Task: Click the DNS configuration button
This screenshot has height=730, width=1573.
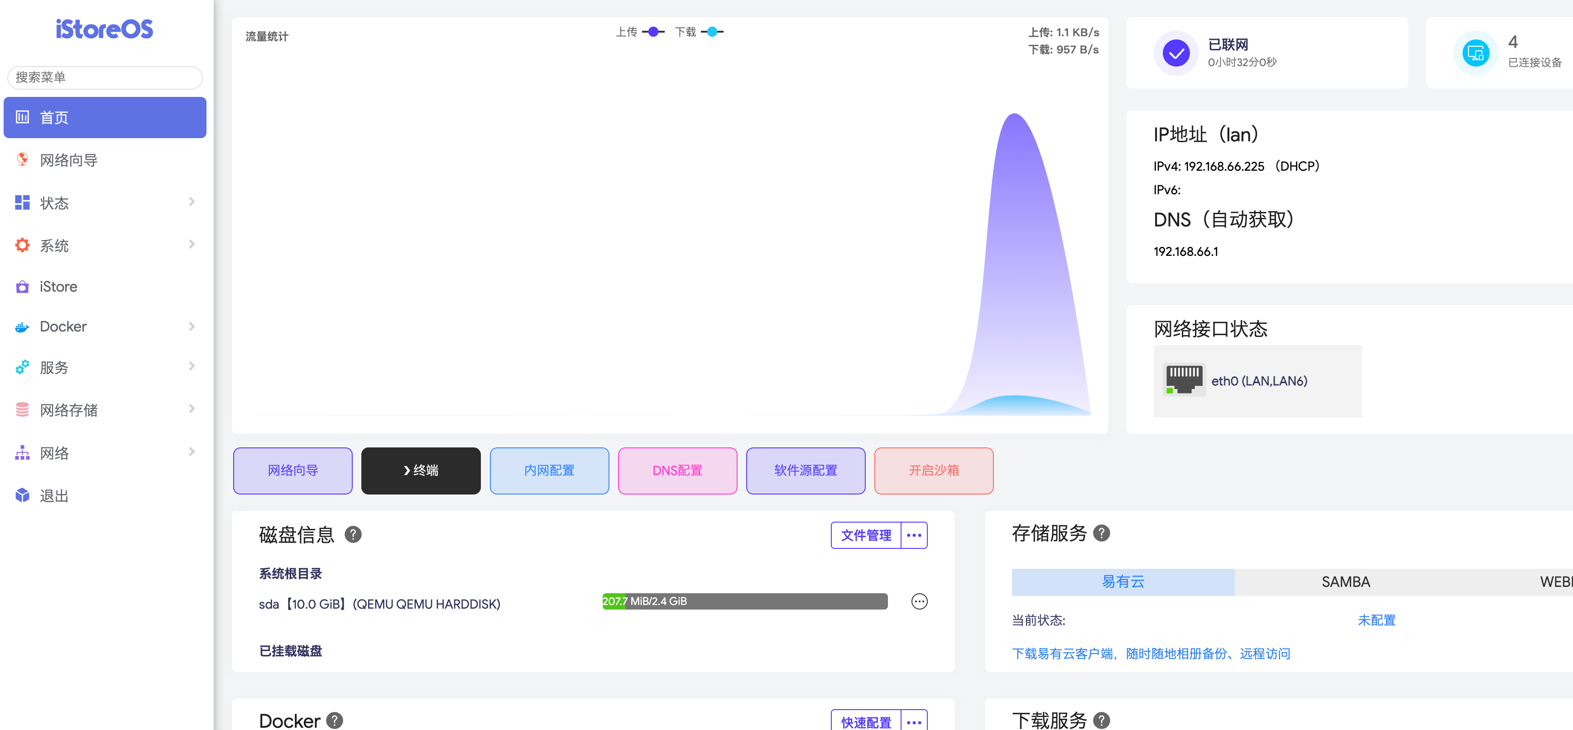Action: point(677,471)
